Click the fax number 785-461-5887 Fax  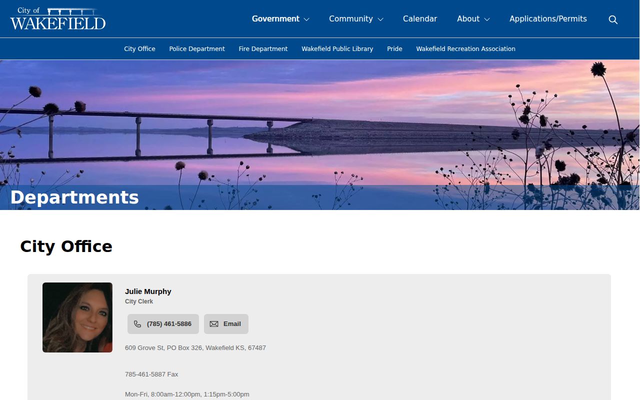151,374
